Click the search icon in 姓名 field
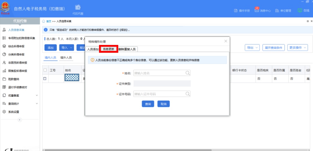 pos(188,73)
